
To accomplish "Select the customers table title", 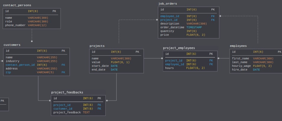I will click(12, 45).
